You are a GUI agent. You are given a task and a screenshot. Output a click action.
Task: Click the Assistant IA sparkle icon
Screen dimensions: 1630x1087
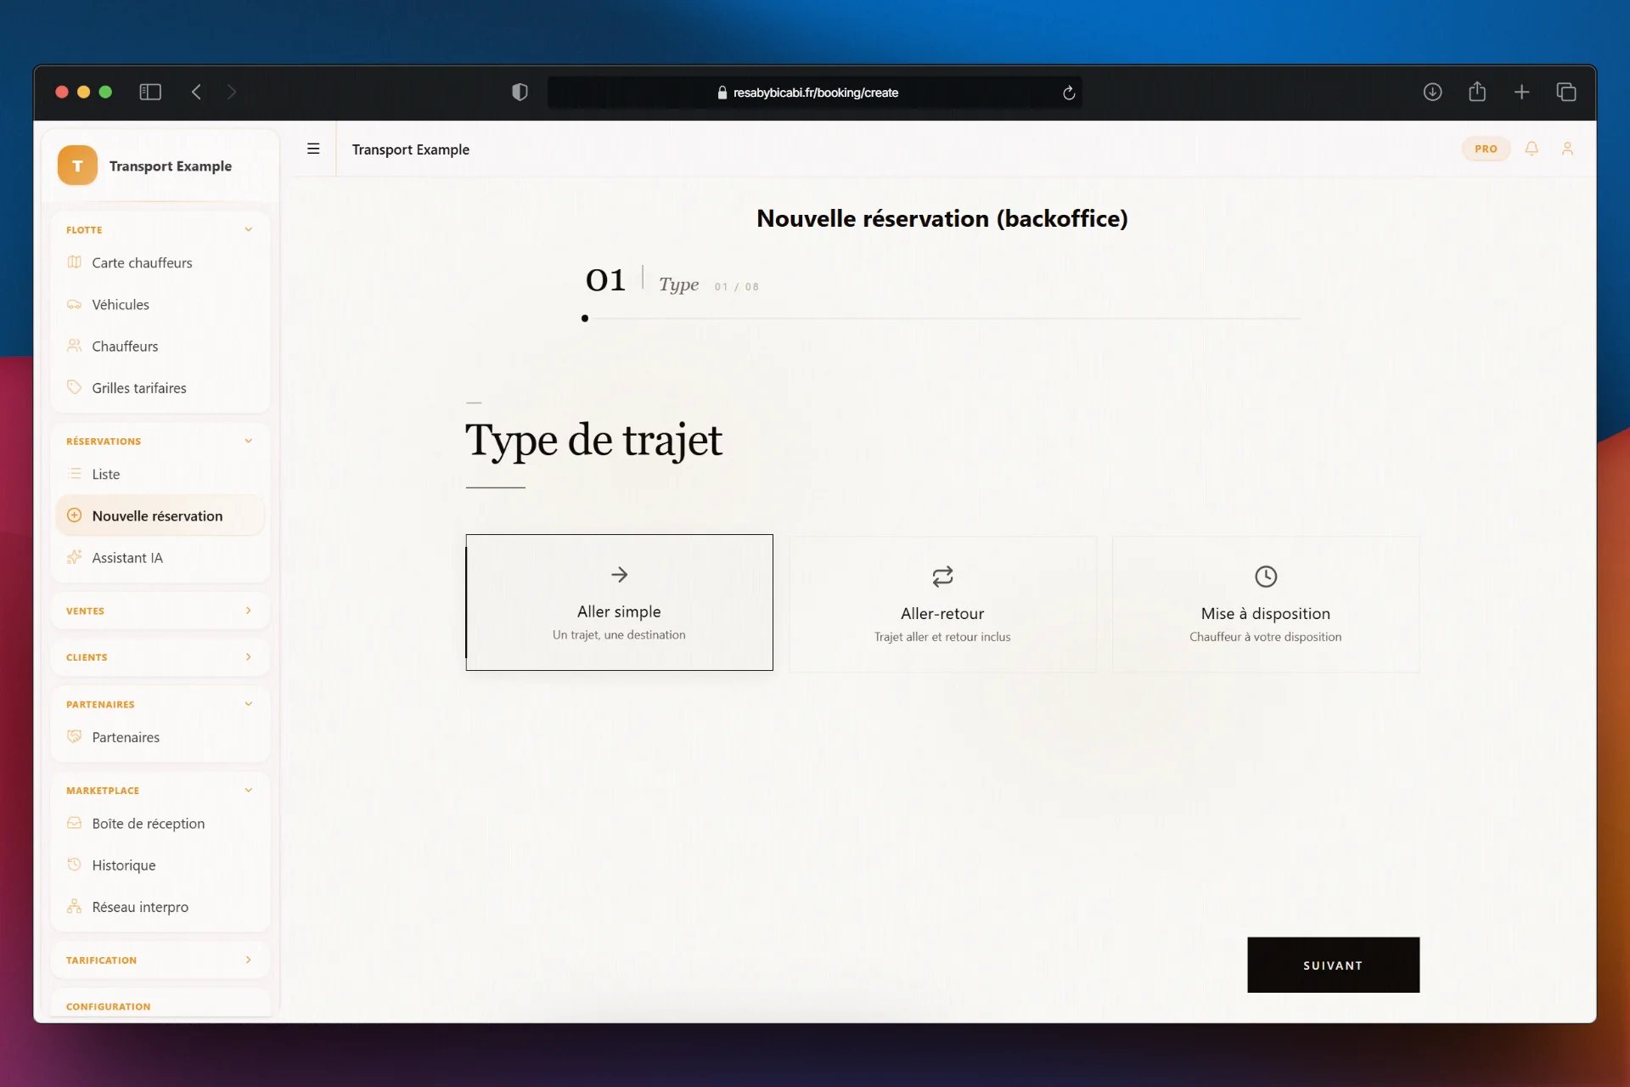pyautogui.click(x=75, y=557)
